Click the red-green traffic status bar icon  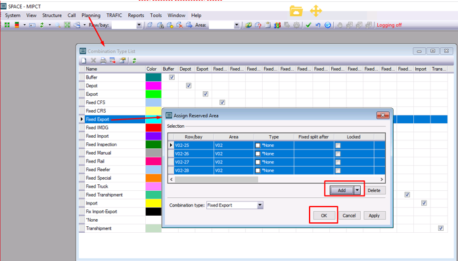click(x=17, y=25)
